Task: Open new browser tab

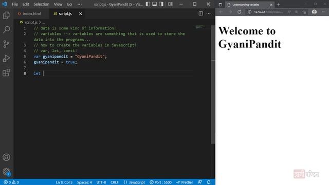Action: pos(279,5)
